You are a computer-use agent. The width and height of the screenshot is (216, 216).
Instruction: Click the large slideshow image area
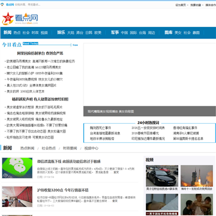click(x=149, y=74)
